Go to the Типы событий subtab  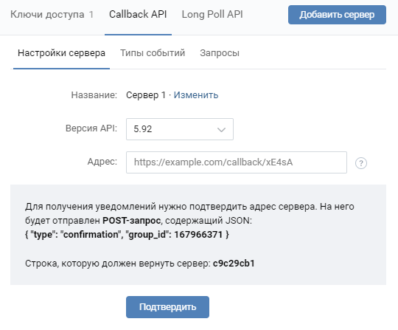point(153,53)
